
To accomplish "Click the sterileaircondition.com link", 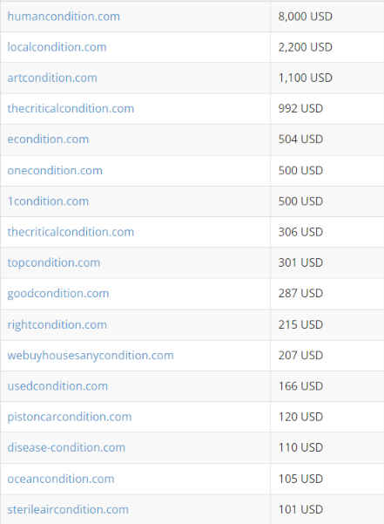I will (x=68, y=509).
